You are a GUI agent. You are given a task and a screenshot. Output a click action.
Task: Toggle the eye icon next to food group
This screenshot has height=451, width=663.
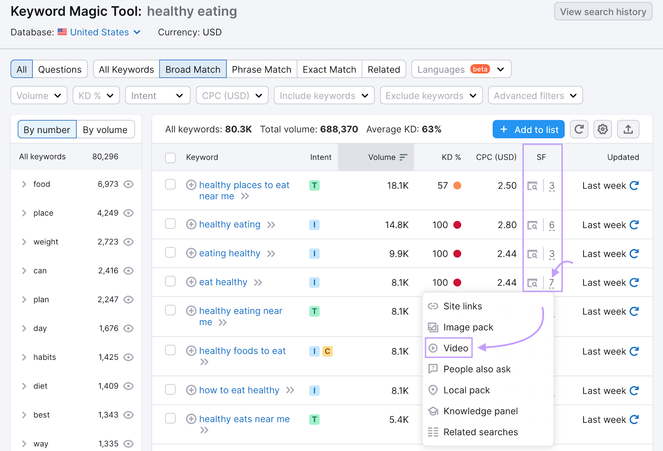pos(128,184)
